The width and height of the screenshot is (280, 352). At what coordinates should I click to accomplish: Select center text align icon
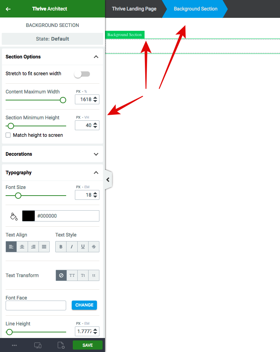(22, 247)
